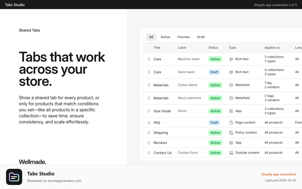The image size is (302, 189).
Task: Click Outside content type text
Action: coord(247,153)
